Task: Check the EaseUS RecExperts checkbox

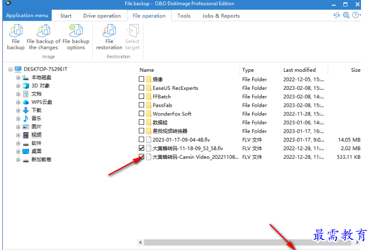Action: [x=141, y=88]
